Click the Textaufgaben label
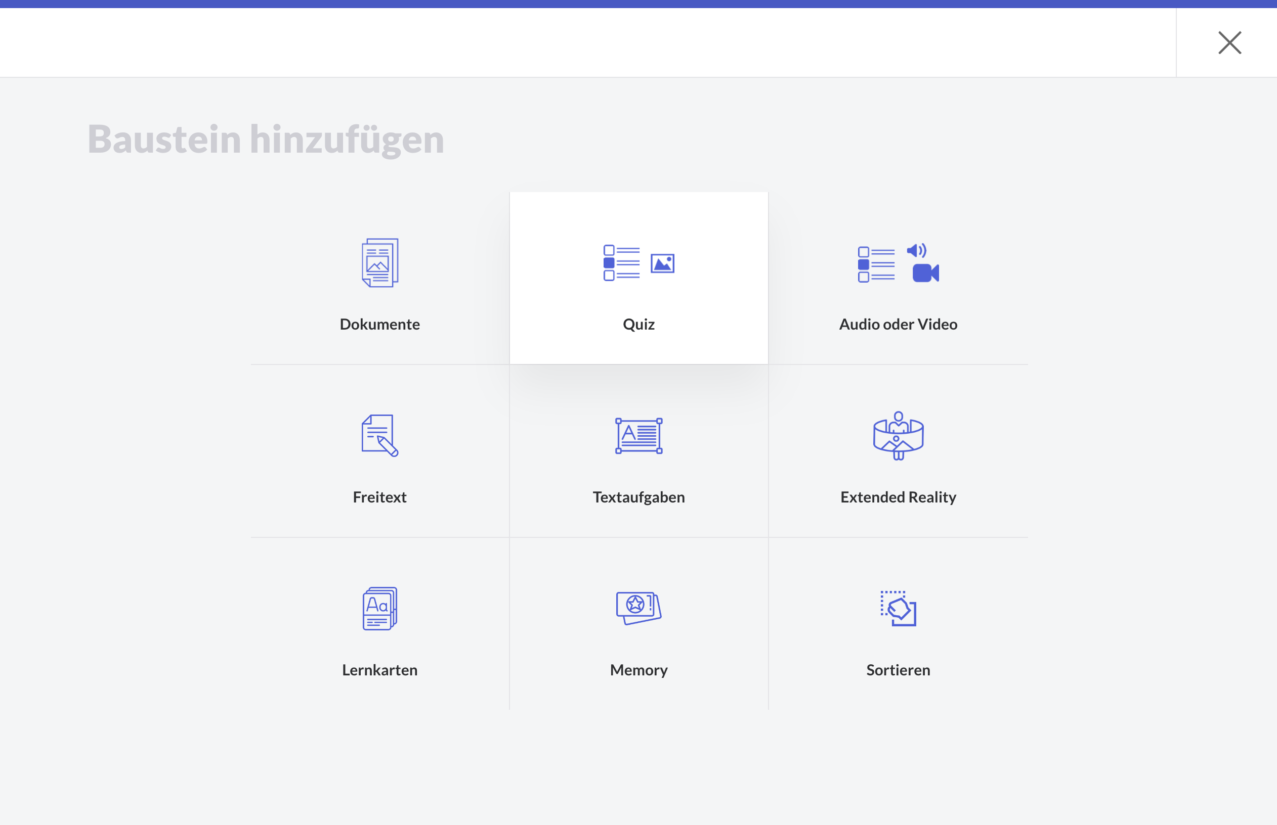This screenshot has height=825, width=1277. pyautogui.click(x=639, y=497)
